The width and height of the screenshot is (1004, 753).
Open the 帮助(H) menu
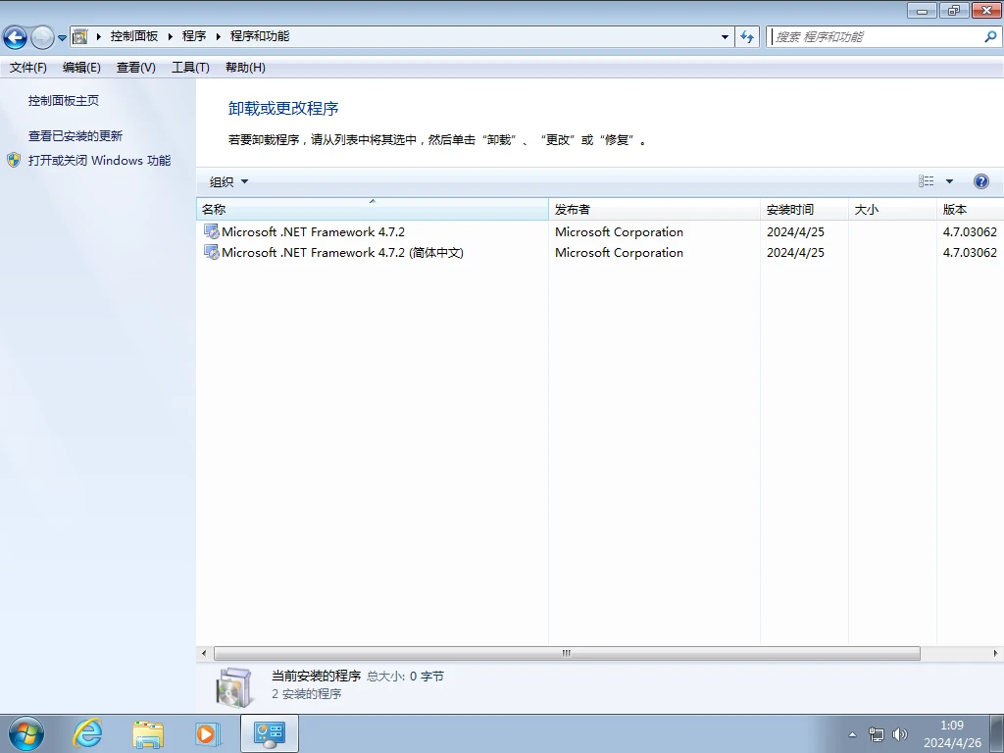click(245, 68)
